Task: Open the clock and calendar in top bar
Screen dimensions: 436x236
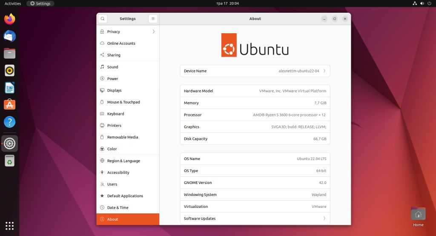Action: [x=227, y=3]
